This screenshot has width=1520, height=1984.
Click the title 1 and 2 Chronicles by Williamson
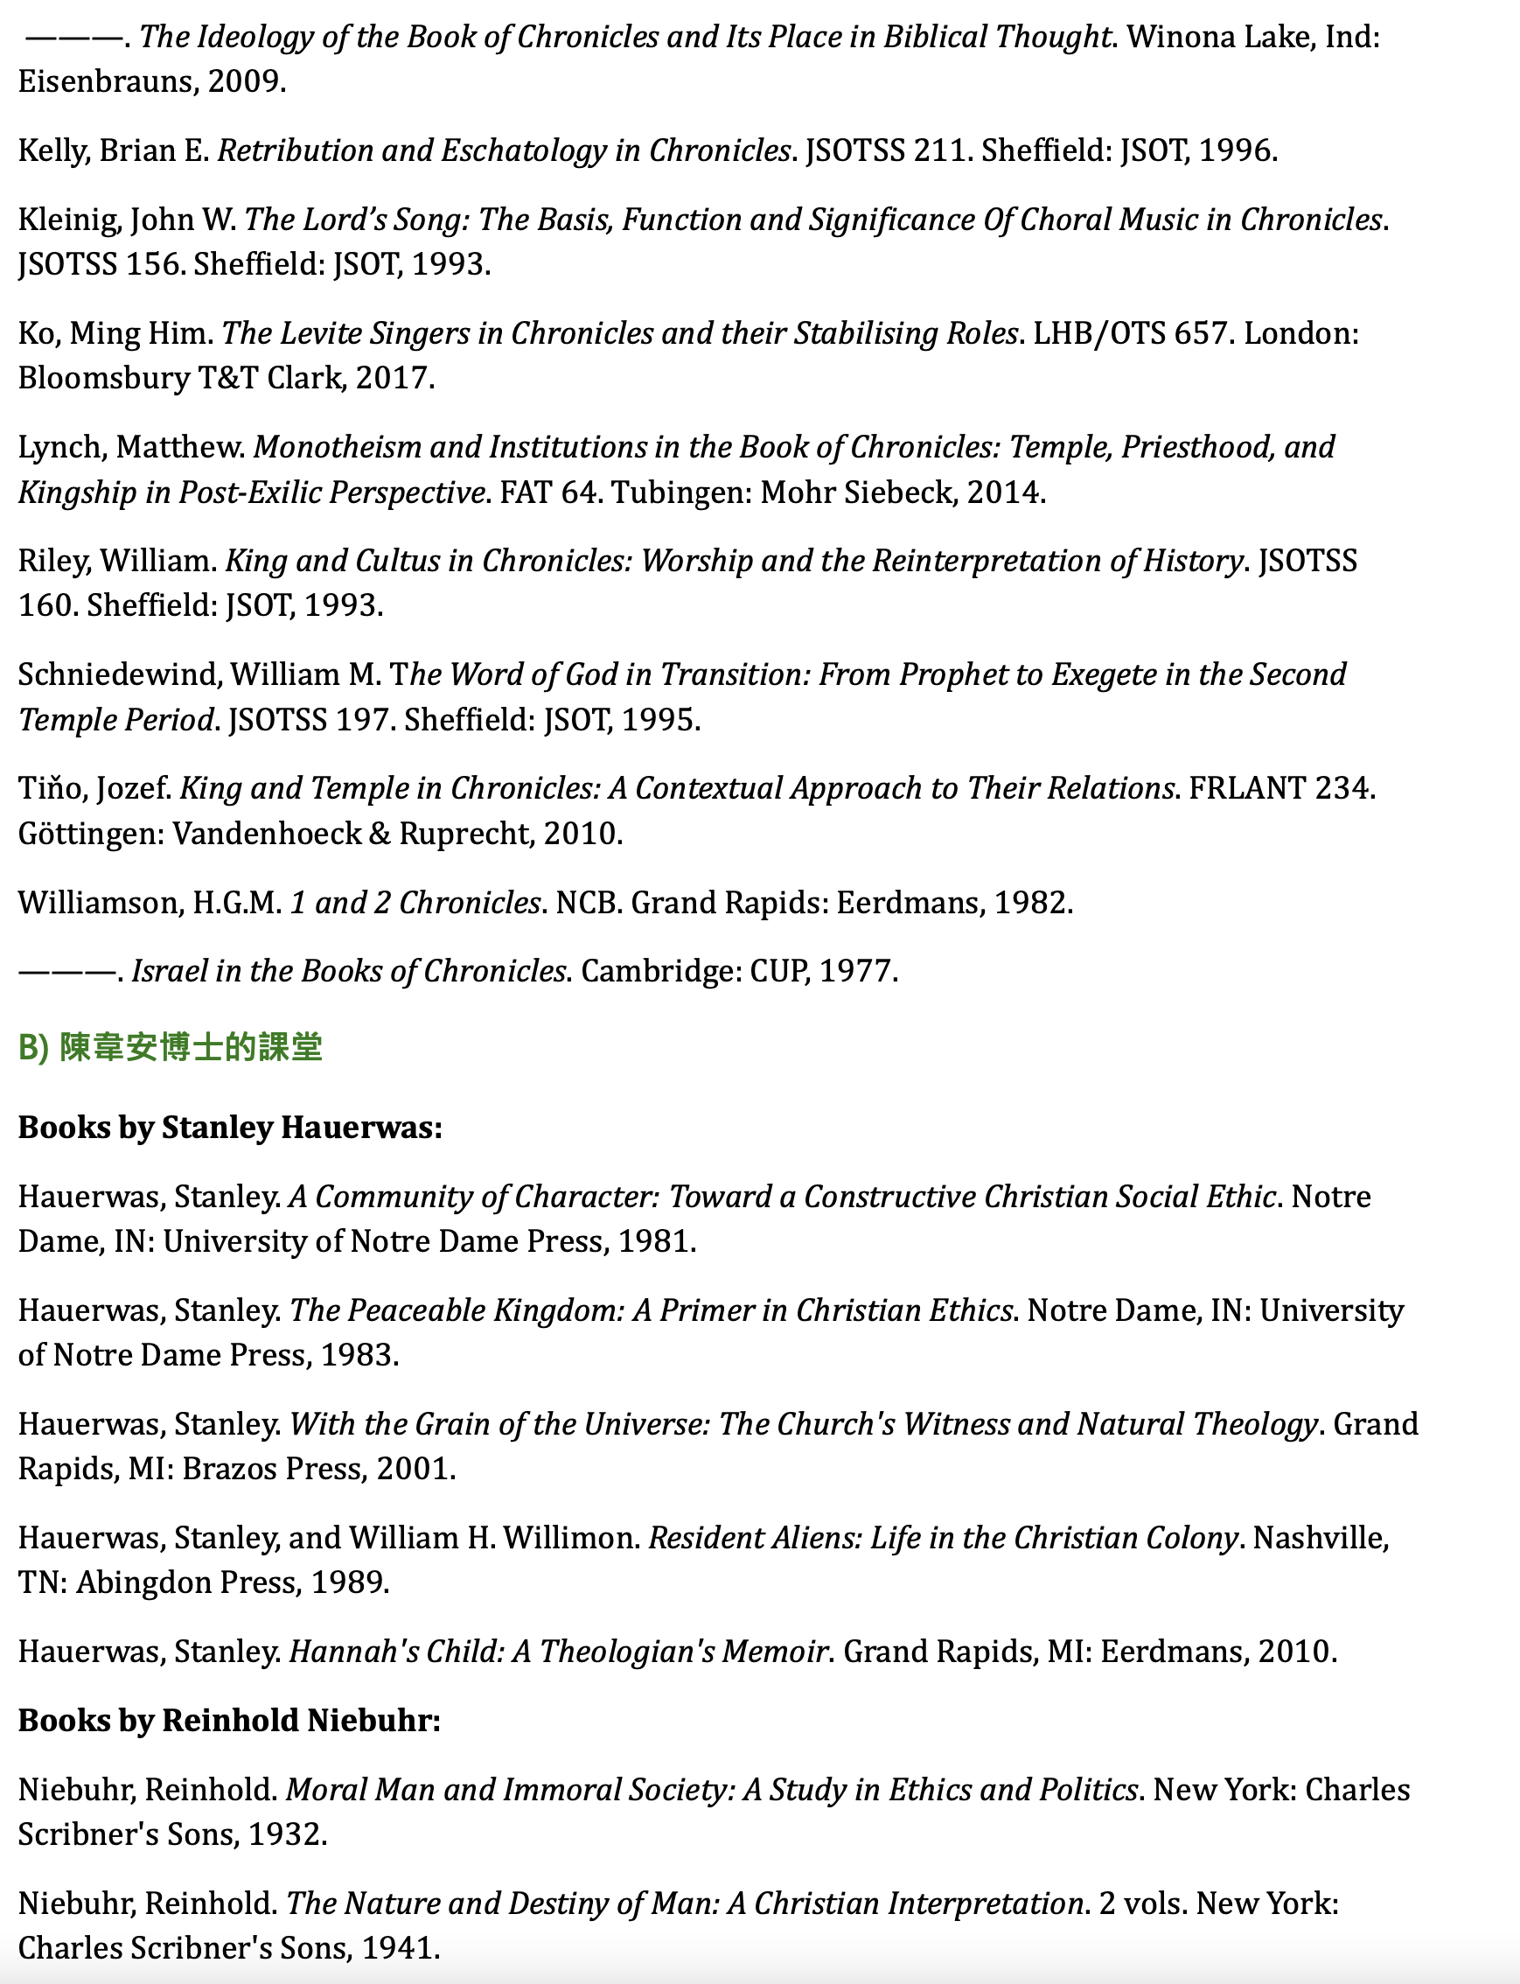(415, 903)
